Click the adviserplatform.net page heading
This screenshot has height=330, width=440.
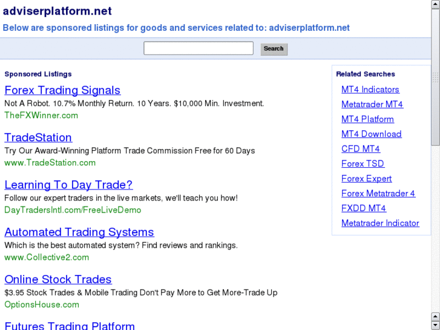[x=57, y=12]
